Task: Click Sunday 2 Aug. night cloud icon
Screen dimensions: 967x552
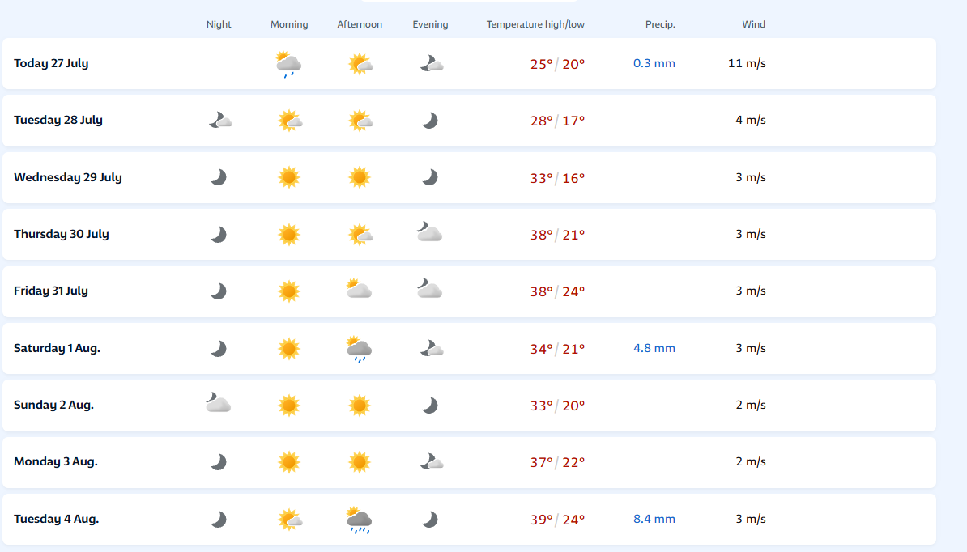Action: pos(219,403)
